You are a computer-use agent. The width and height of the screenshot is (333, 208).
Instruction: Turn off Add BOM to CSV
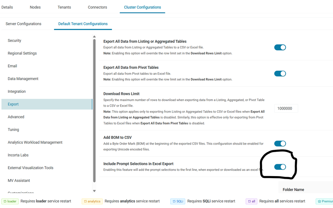pos(280,144)
